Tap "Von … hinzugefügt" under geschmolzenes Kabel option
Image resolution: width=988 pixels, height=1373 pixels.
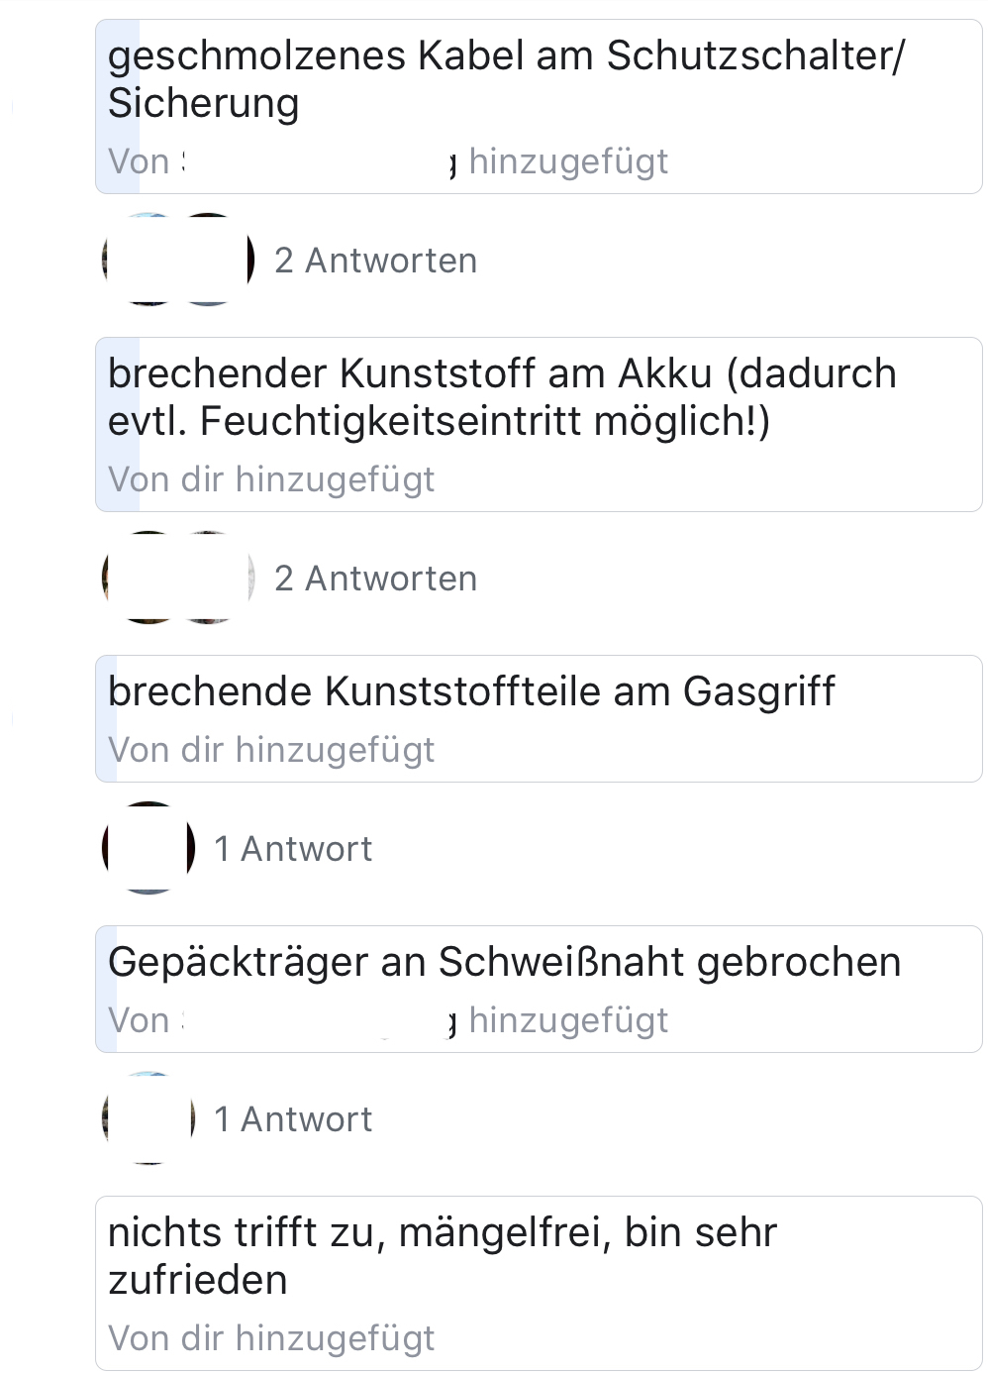click(x=388, y=161)
